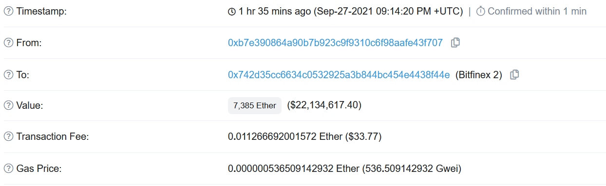Screen dimensions: 606x186
Task: Open sender address 0xb7e390864a90b7b9...
Action: point(335,43)
